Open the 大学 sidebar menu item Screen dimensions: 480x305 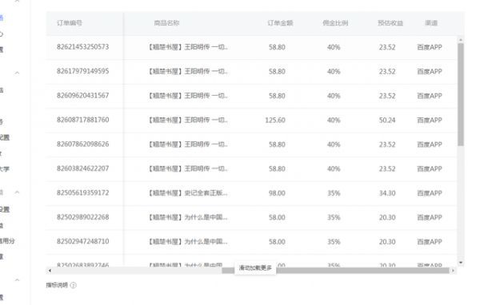click(x=4, y=168)
